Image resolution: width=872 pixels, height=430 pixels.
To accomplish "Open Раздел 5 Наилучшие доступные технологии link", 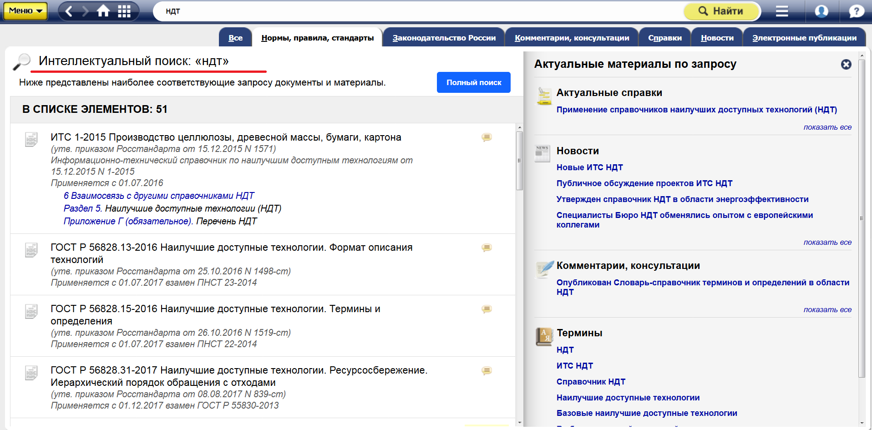I will 172,208.
